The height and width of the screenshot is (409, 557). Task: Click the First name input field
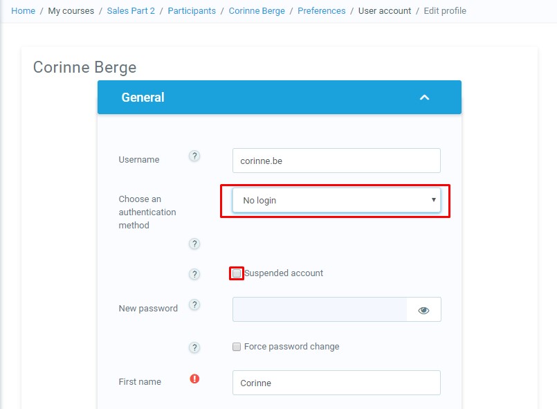(336, 383)
